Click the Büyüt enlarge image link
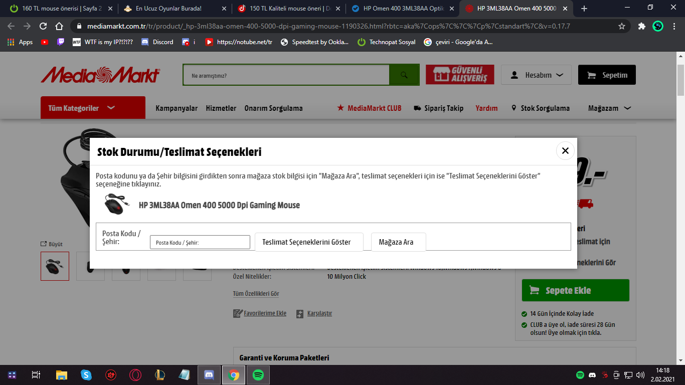The height and width of the screenshot is (385, 685). (x=52, y=244)
